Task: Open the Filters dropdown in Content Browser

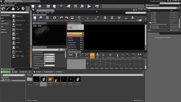Action: pyautogui.click(x=29, y=75)
